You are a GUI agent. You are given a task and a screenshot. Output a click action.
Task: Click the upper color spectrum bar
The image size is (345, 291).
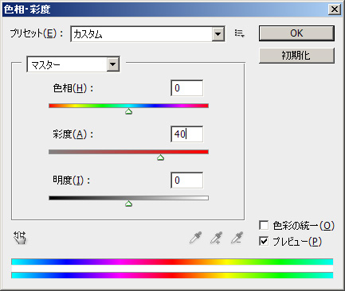point(172,262)
